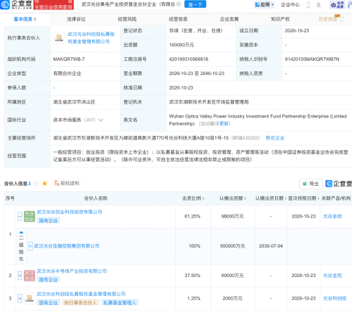
Task: Open 武汉光谷创业科技投资有限公司 link
Action: click(x=70, y=212)
